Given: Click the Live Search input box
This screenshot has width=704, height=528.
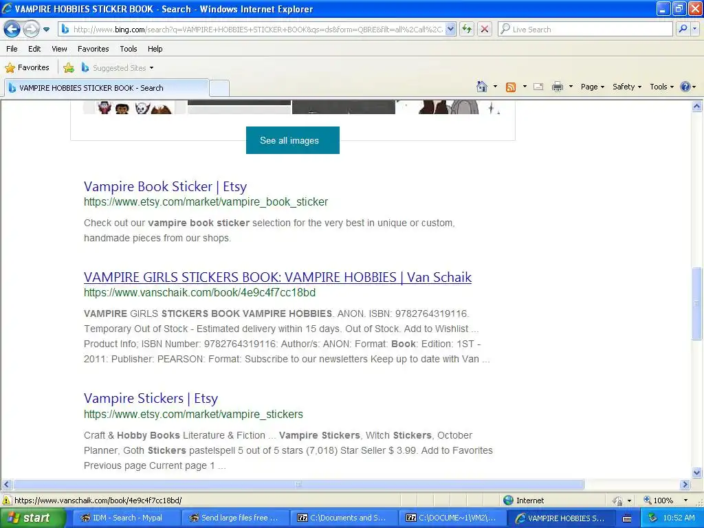Looking at the screenshot, I should [586, 30].
